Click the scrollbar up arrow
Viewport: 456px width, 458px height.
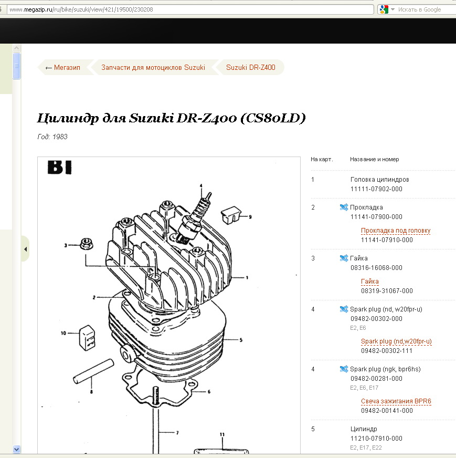[17, 48]
